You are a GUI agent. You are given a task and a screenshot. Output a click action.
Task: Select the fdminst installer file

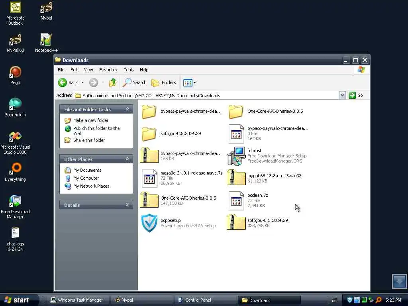pyautogui.click(x=267, y=156)
